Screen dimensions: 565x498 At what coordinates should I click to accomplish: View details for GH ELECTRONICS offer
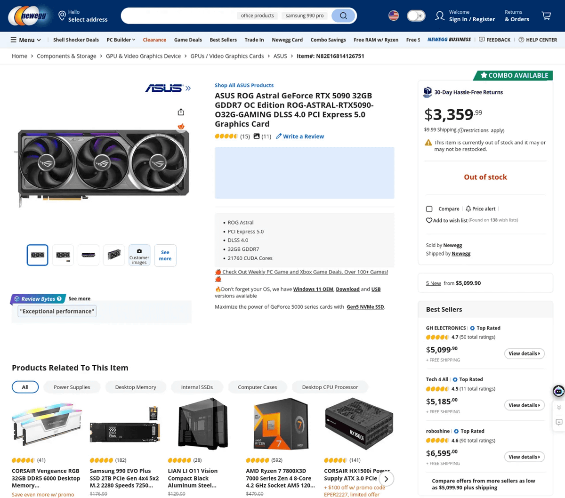[524, 353]
